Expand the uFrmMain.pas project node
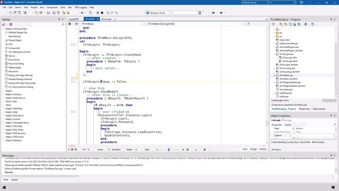The image size is (339, 191). coord(274,75)
